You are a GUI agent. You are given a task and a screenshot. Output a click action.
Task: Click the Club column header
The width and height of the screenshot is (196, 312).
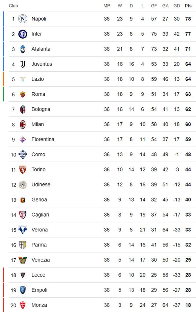pos(13,6)
